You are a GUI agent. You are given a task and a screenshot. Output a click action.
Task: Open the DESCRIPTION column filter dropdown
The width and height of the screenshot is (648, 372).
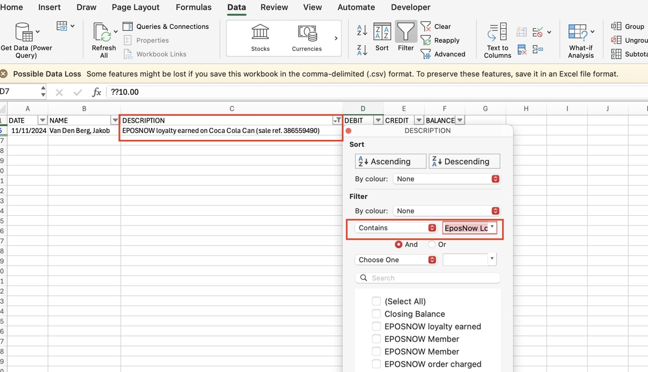337,120
